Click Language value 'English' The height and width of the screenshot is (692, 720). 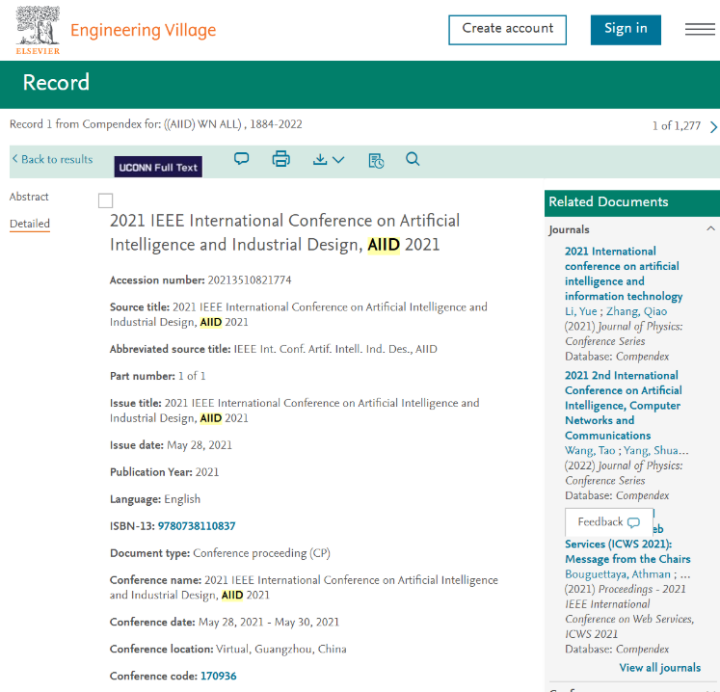coord(182,499)
